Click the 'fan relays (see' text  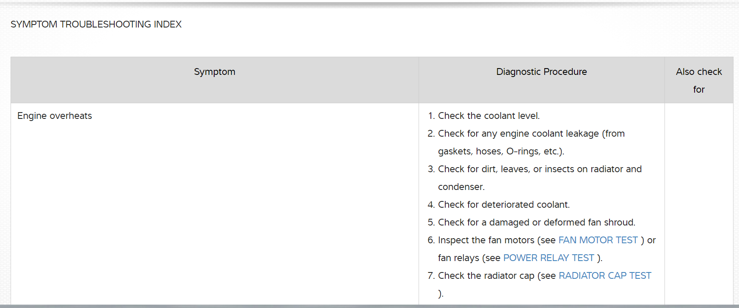(x=469, y=258)
